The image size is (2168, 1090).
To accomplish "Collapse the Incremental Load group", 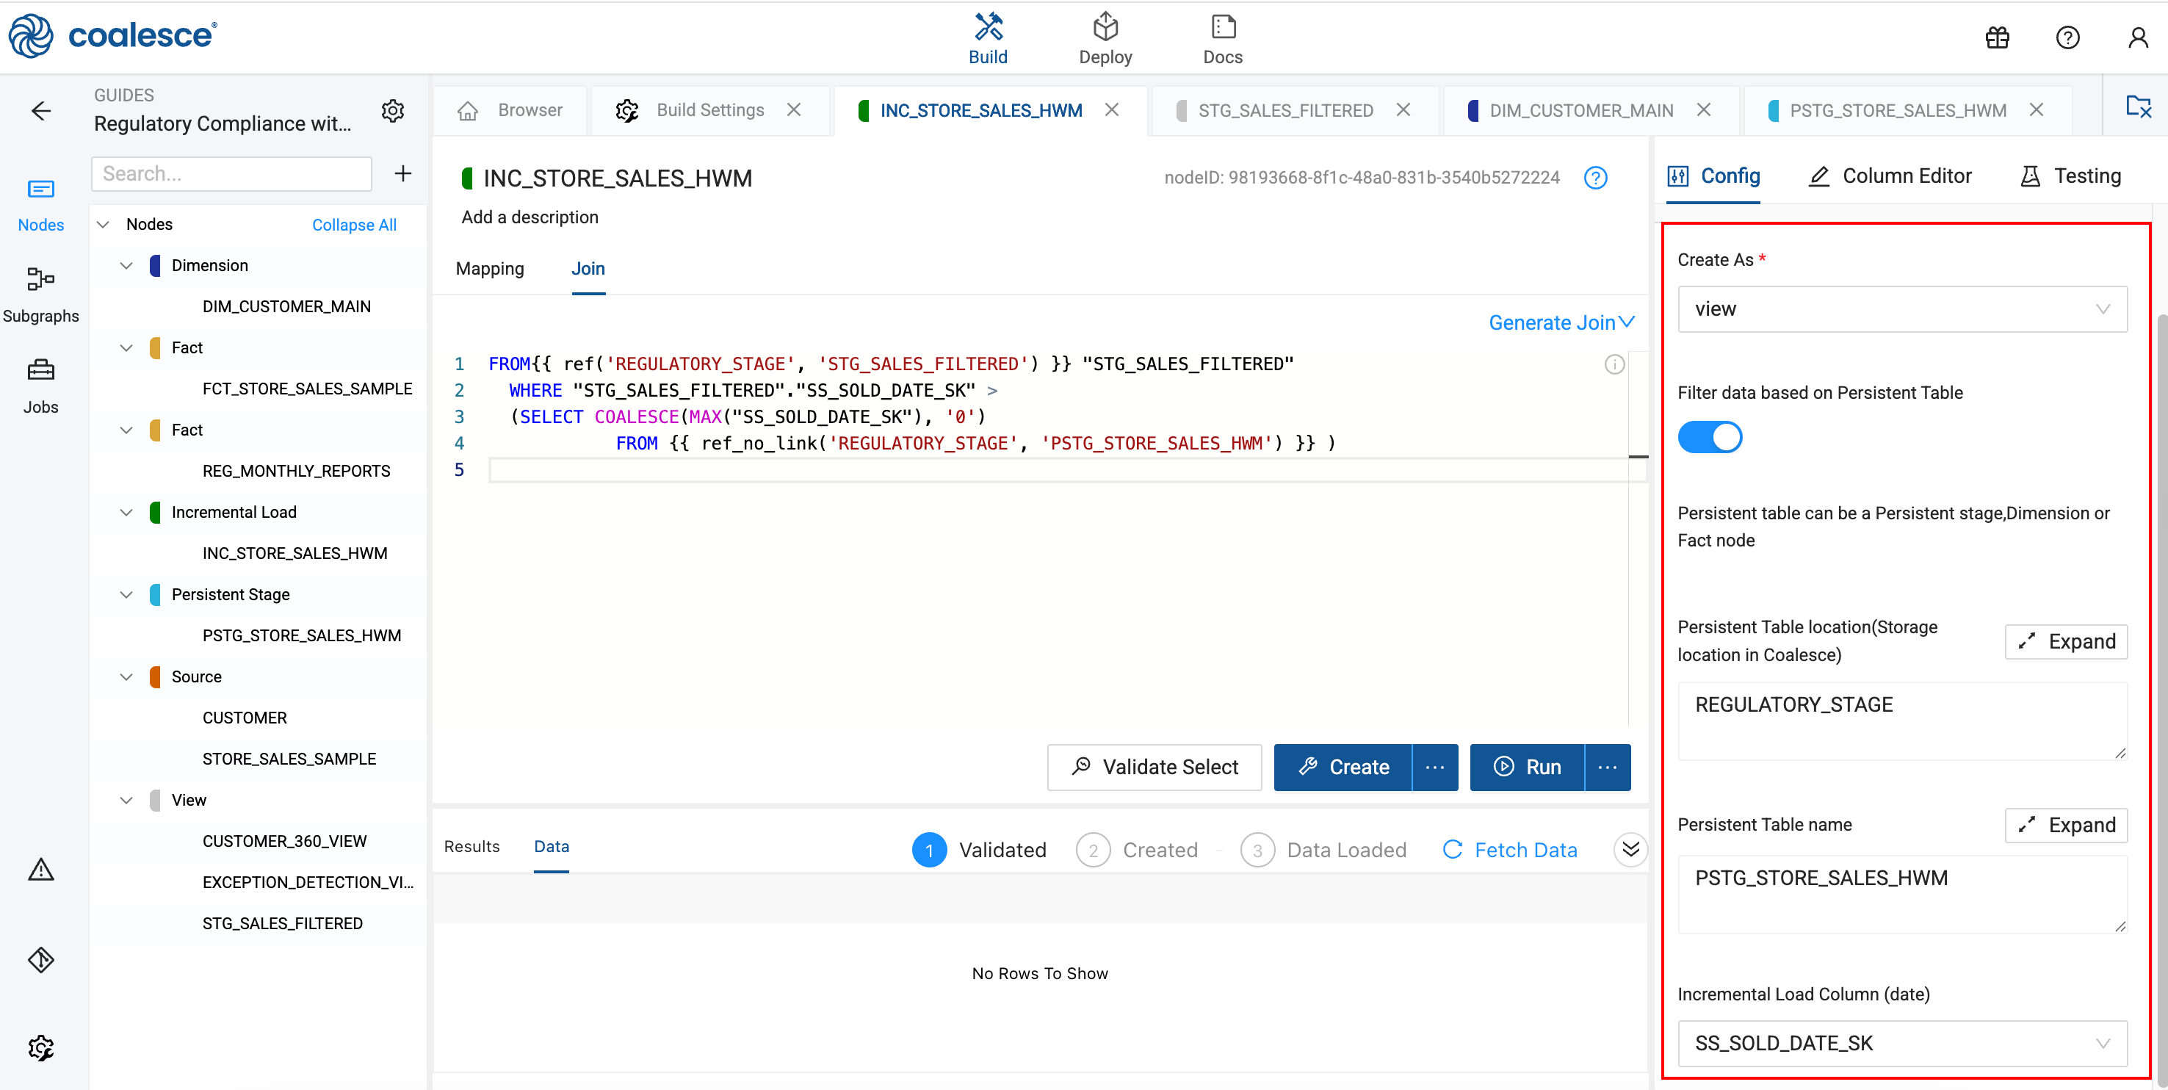I will click(126, 512).
